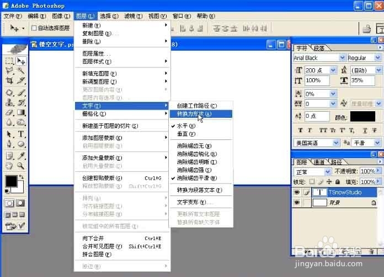384x277 pixels.
Task: Choose 创建工作路径 in submenu
Action: pyautogui.click(x=201, y=106)
